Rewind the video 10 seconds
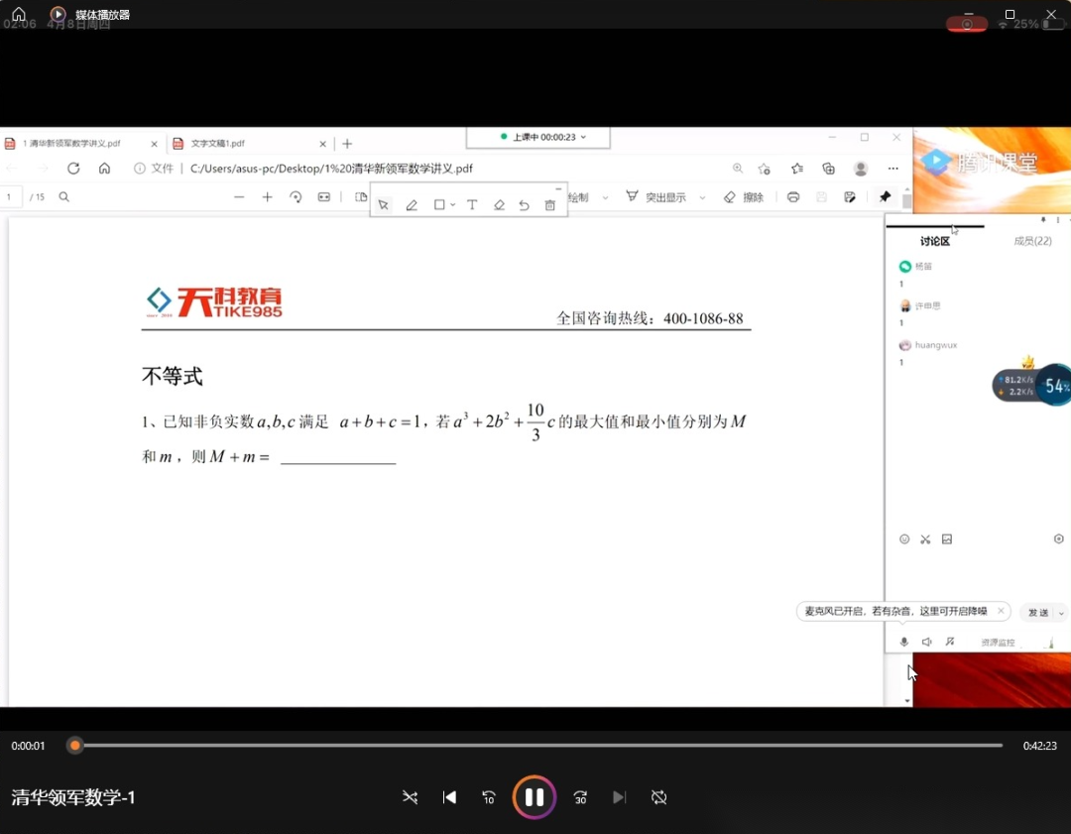 tap(488, 797)
